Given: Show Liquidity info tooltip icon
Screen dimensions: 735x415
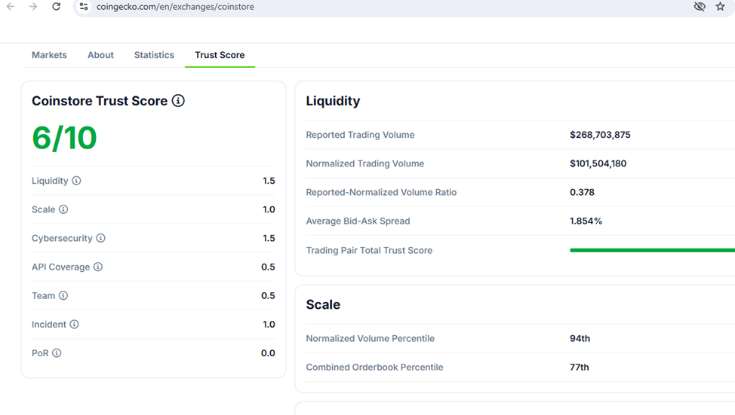Looking at the screenshot, I should [x=76, y=181].
